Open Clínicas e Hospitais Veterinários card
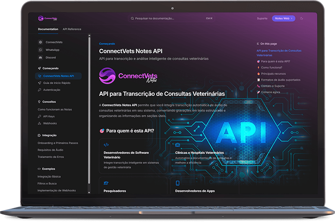 204,156
